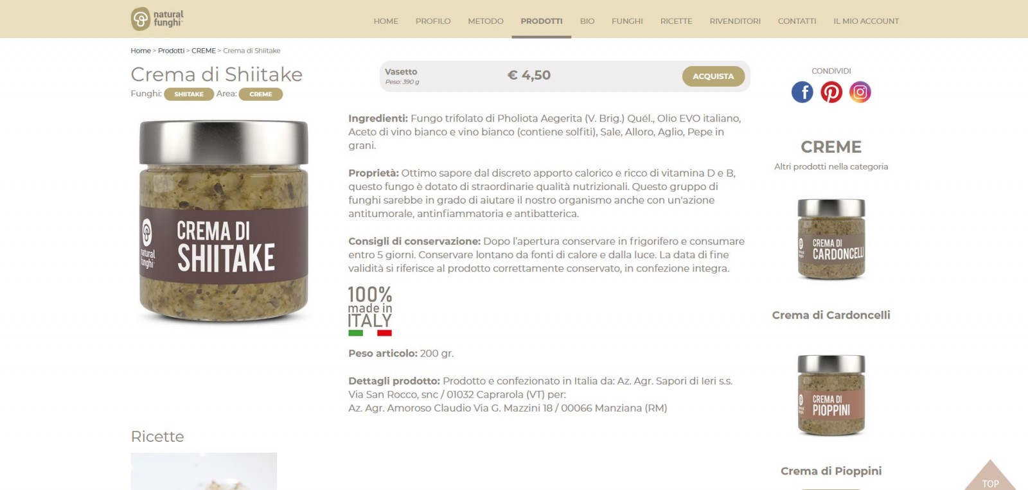The width and height of the screenshot is (1028, 490).
Task: View the large Crema di Shiitake jar photo
Action: point(224,221)
